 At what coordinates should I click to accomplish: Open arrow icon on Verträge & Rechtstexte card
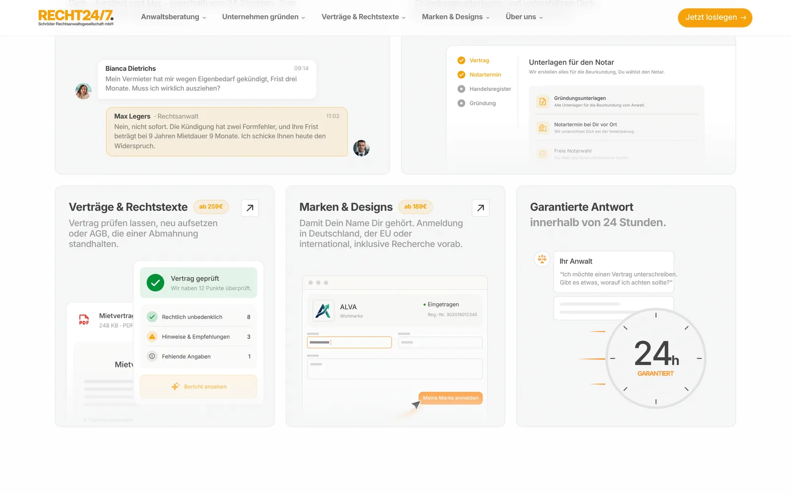click(x=250, y=208)
